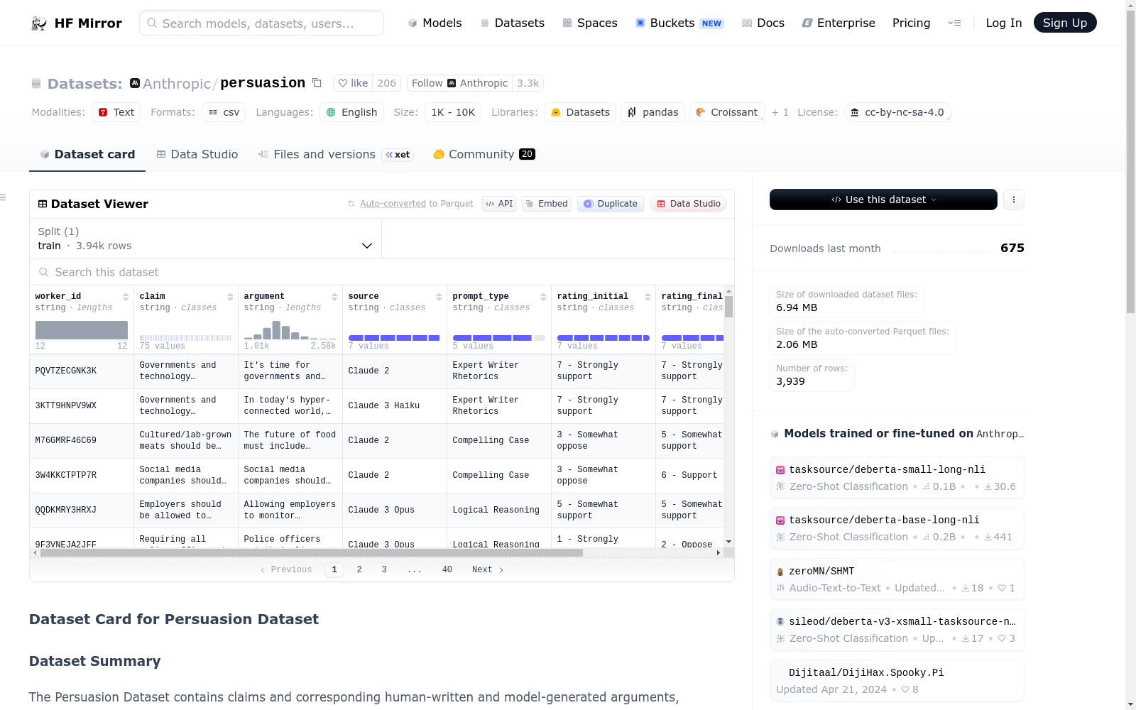Focus the Search models, datasets, users field

click(261, 23)
